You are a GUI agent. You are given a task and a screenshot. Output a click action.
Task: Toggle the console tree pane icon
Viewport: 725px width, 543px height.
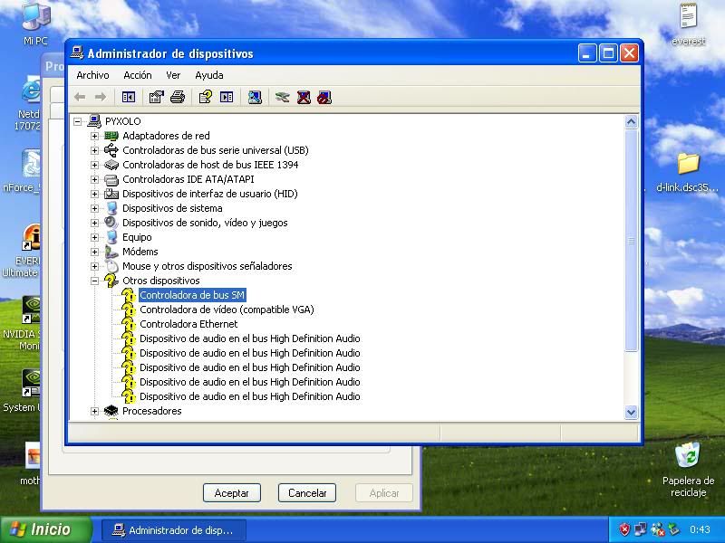click(x=128, y=97)
